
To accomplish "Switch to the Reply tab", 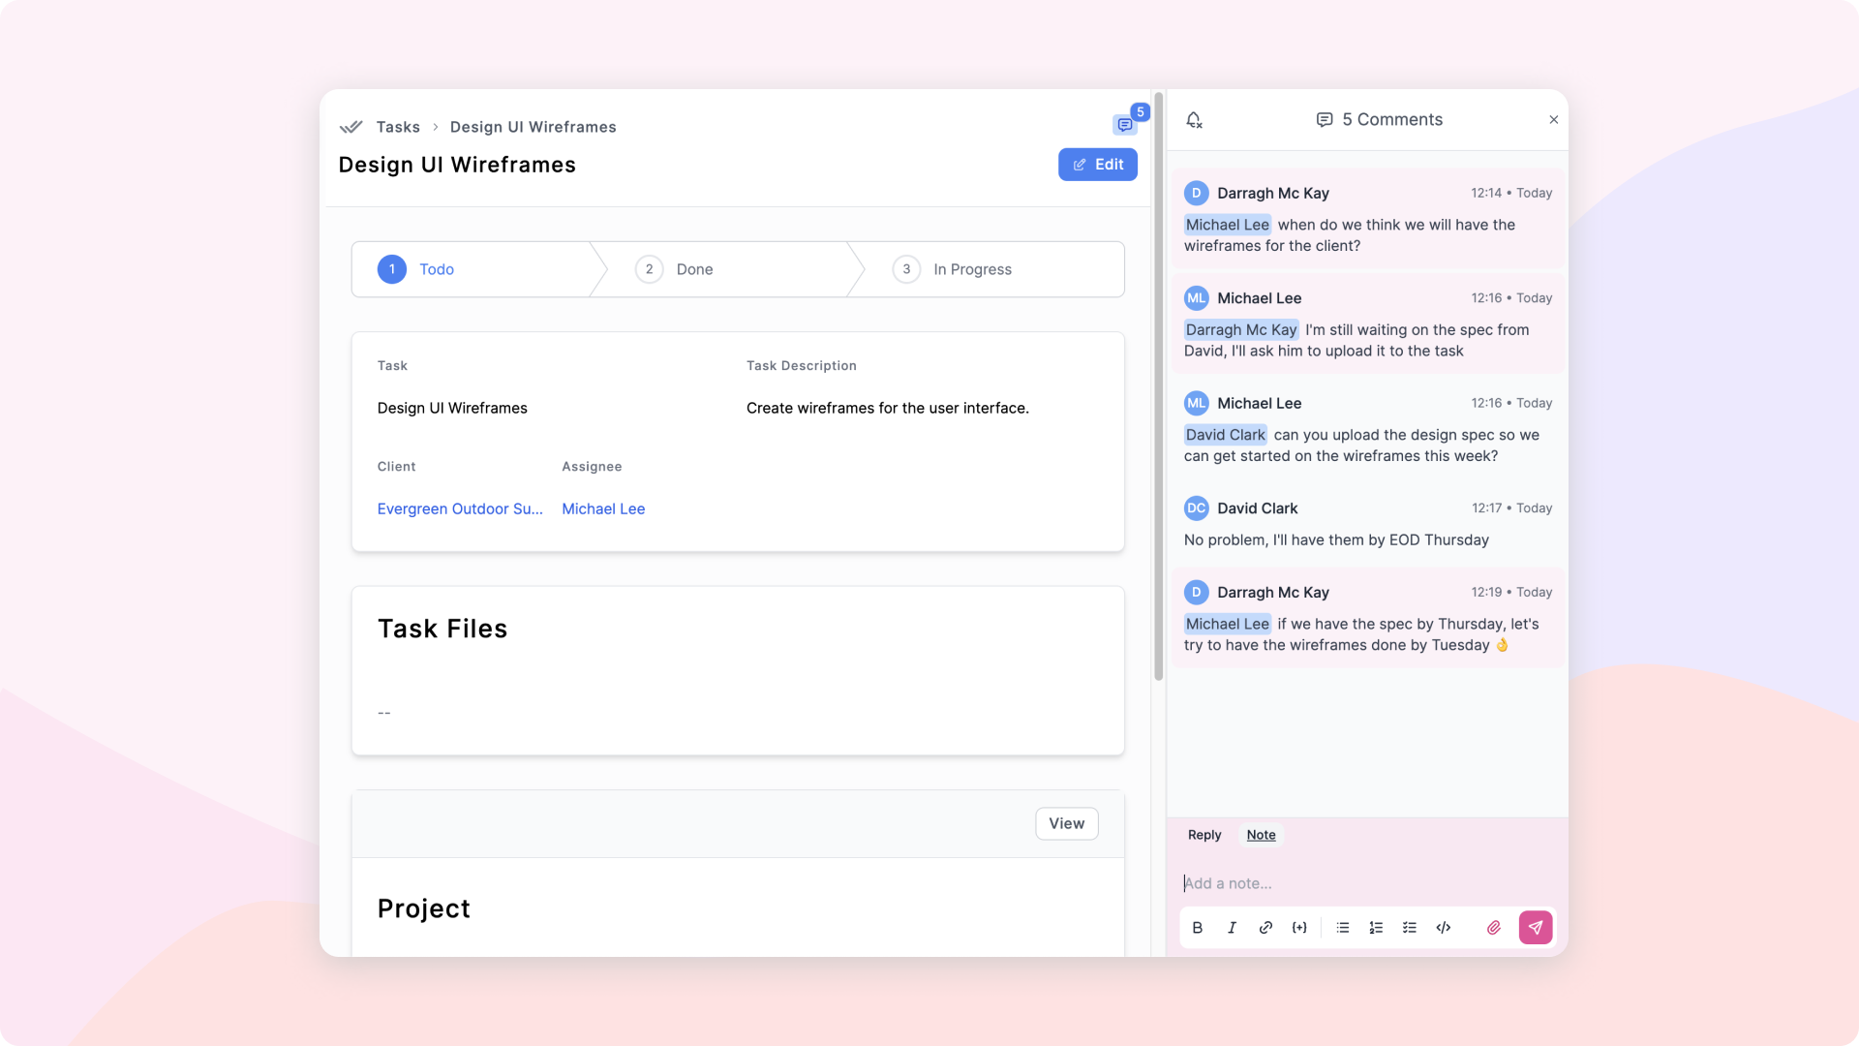I will 1204,834.
